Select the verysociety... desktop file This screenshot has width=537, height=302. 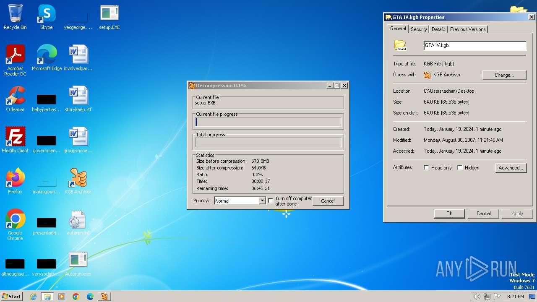point(47,267)
